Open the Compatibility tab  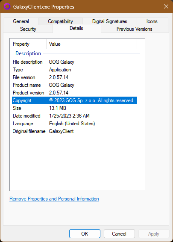[60, 21]
